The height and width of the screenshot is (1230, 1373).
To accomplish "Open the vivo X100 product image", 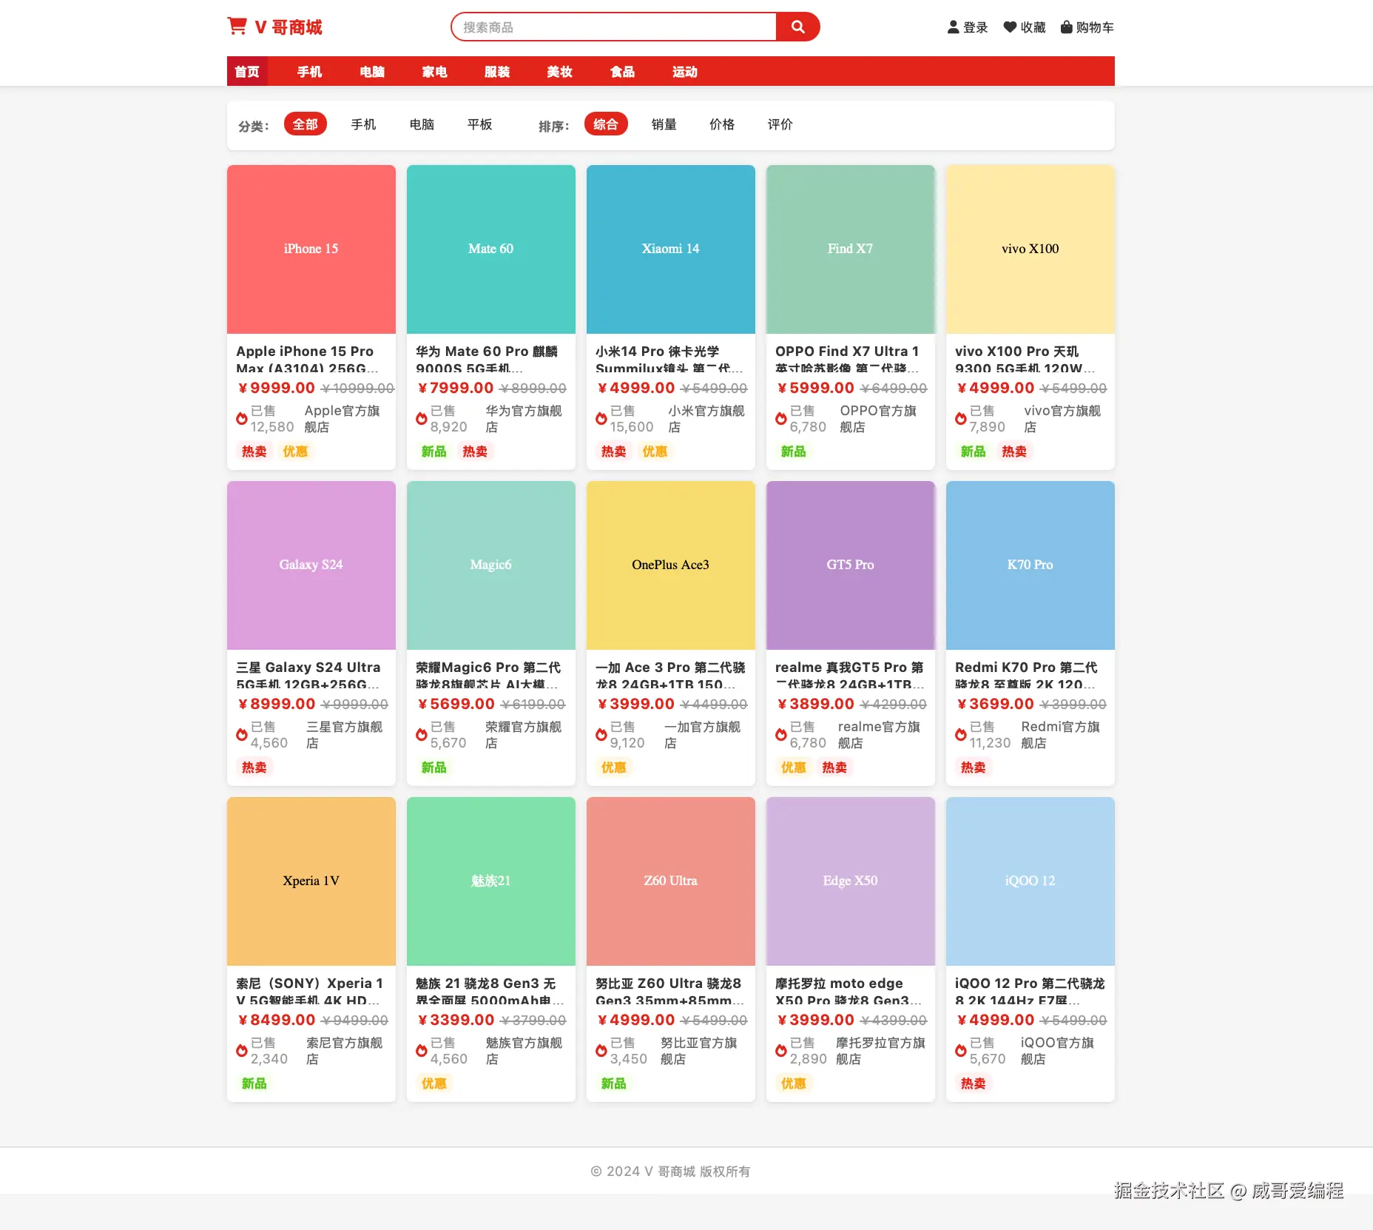I will (1030, 249).
